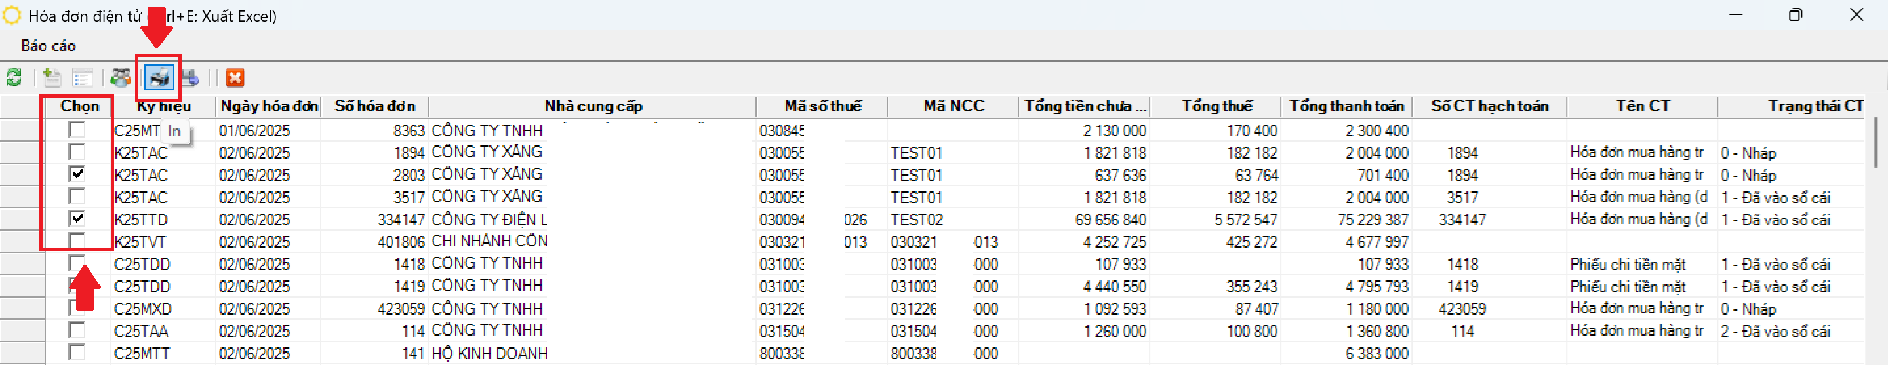This screenshot has width=1888, height=365.
Task: Click the Nhà cung cấp column header
Action: coord(593,106)
